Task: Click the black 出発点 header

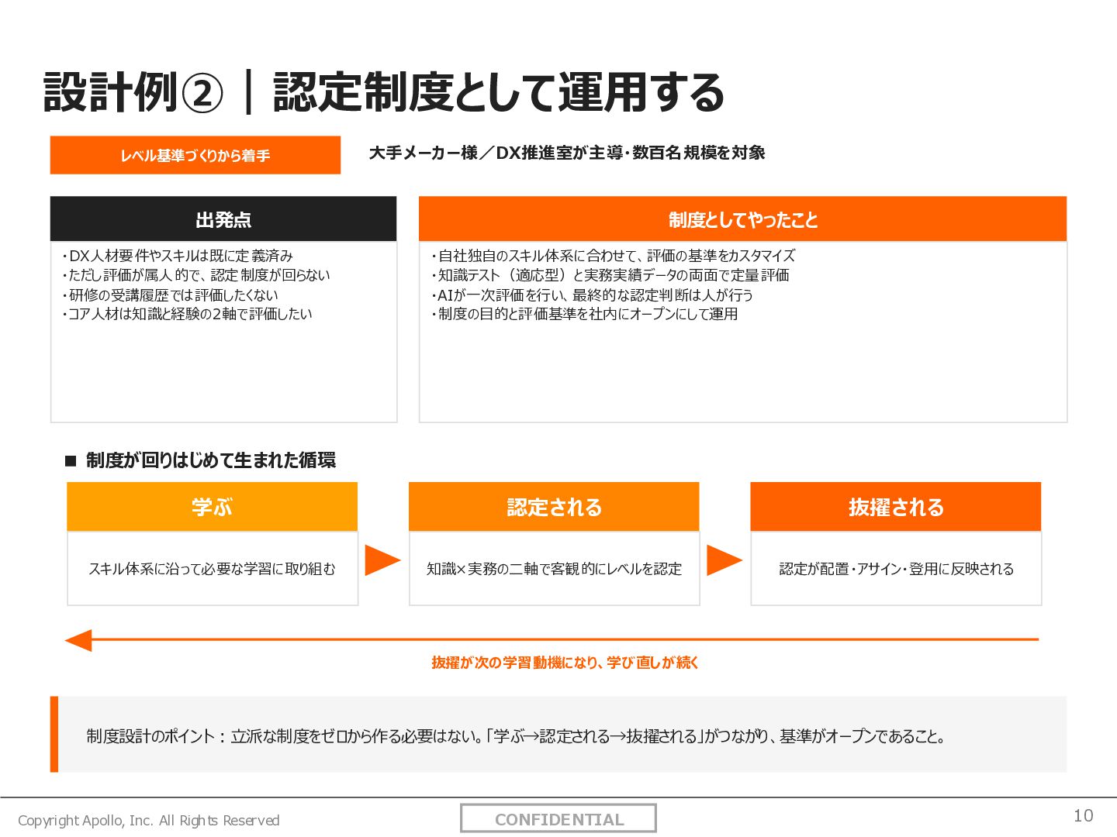Action: (x=223, y=219)
